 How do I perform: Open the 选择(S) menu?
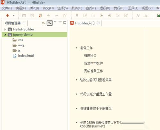[62, 8]
